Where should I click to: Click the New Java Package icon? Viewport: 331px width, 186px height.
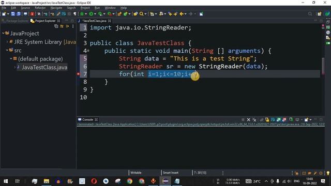[119, 14]
